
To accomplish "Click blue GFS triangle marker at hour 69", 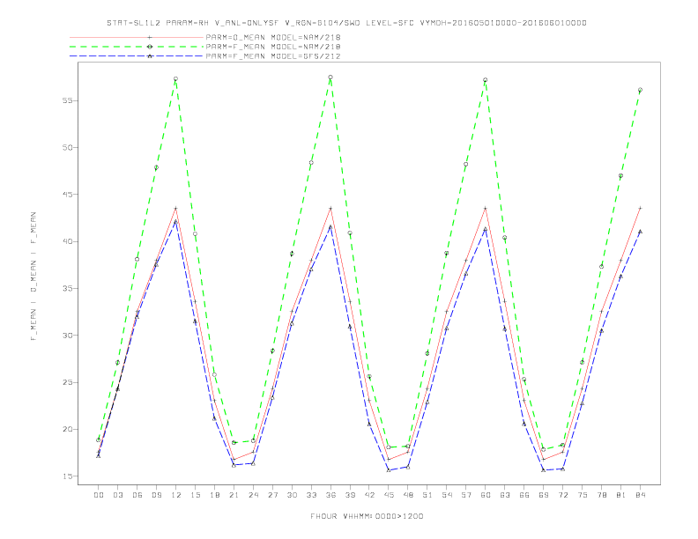I will 544,470.
